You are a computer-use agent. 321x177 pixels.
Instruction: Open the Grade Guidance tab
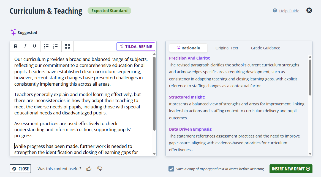(265, 48)
